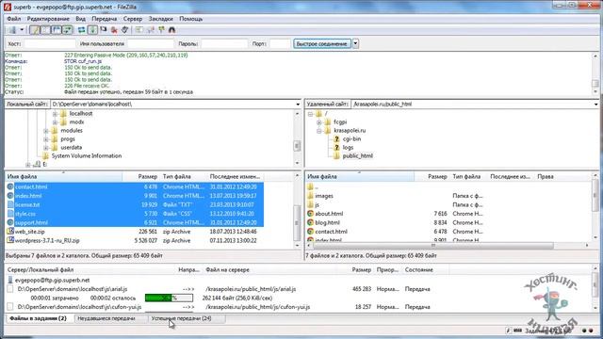Toggle directory comparison
The width and height of the screenshot is (603, 339).
pyautogui.click(x=151, y=29)
